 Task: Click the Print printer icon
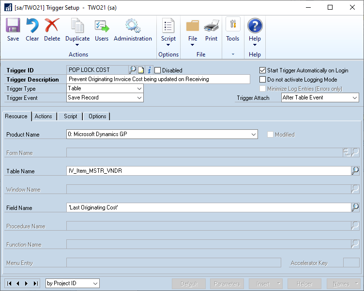click(x=211, y=26)
